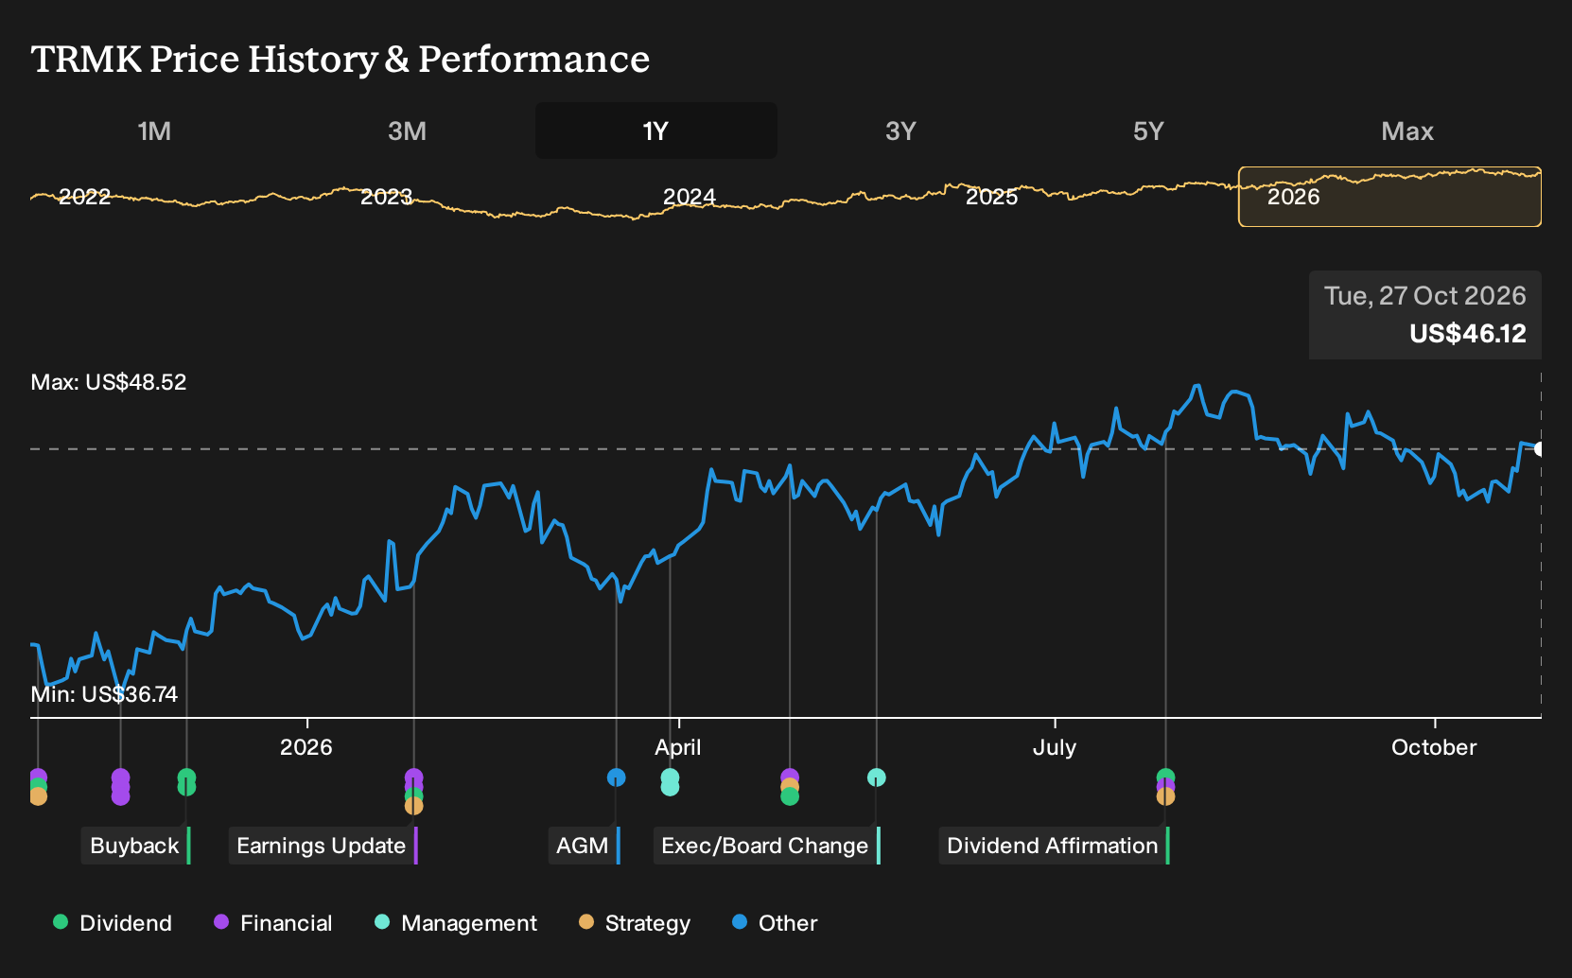
Task: Click the single teal Management dot above Exec/Board Change
Action: [877, 777]
